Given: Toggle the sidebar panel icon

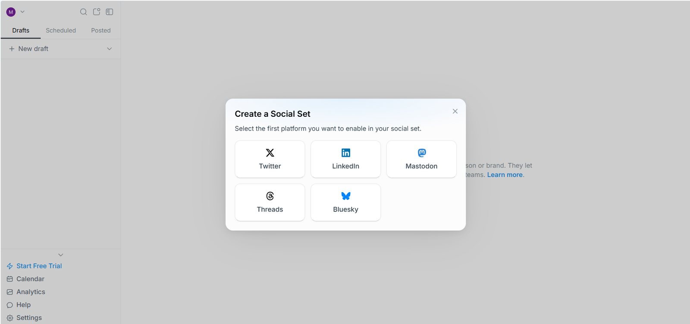Looking at the screenshot, I should tap(110, 12).
